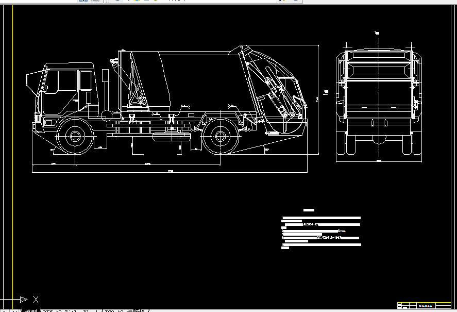Click the title block at the drawing corner

click(x=424, y=305)
